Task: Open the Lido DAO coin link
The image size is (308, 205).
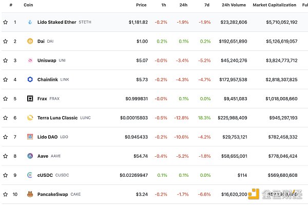Action: [x=48, y=137]
